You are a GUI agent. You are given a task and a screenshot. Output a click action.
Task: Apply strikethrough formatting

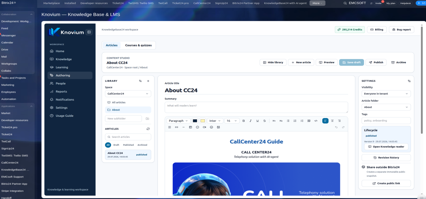(x=265, y=121)
